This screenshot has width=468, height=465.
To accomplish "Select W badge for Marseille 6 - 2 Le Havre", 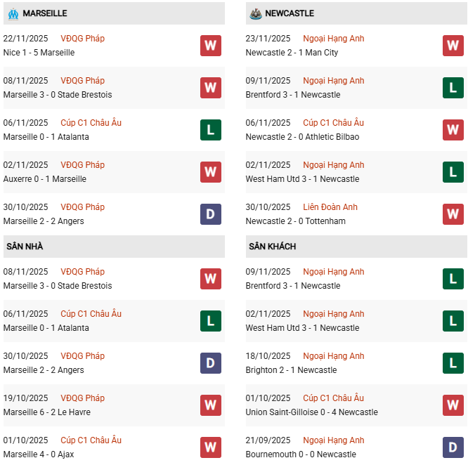I will click(x=210, y=405).
